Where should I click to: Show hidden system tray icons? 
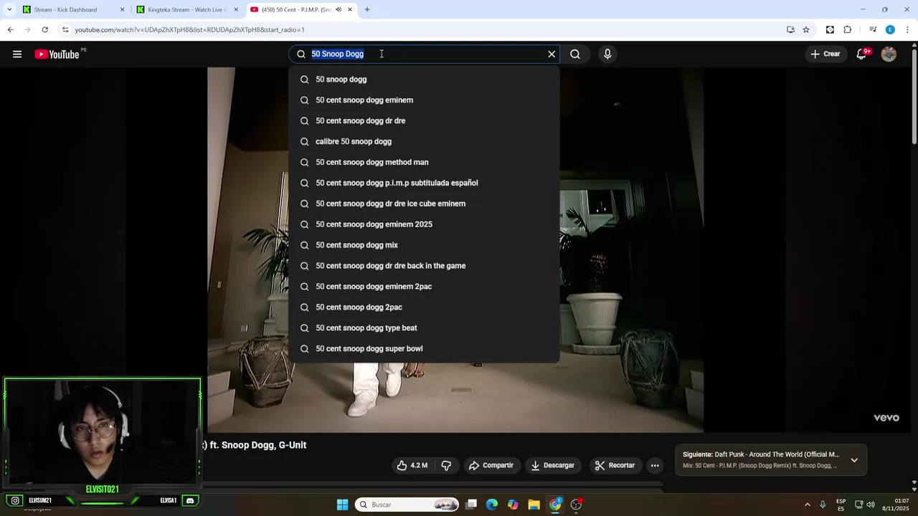coord(808,505)
